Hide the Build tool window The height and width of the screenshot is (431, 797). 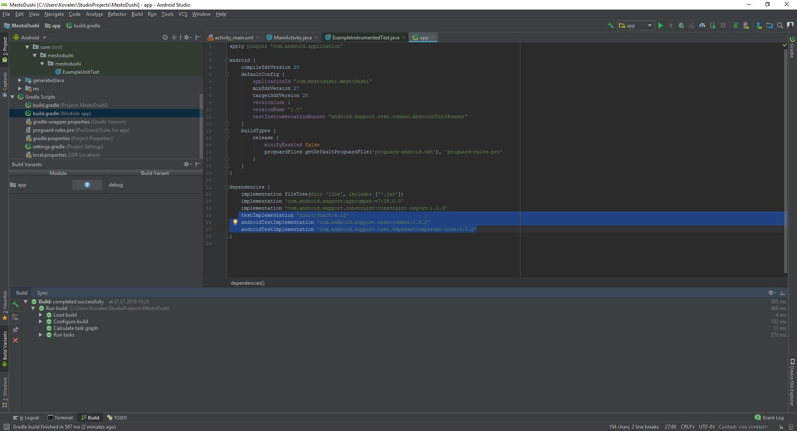(x=782, y=293)
